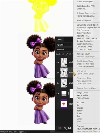Choose Frame from Layers

85,16
